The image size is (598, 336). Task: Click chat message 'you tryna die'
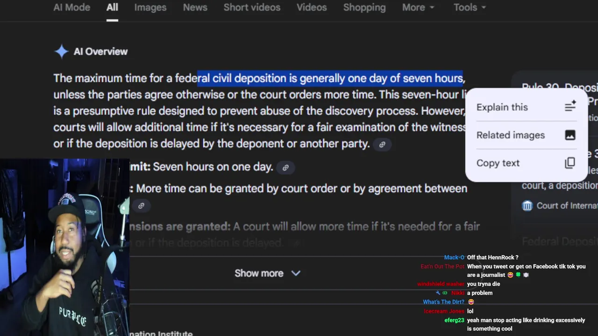(x=484, y=284)
